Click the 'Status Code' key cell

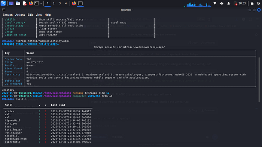click(x=13, y=59)
